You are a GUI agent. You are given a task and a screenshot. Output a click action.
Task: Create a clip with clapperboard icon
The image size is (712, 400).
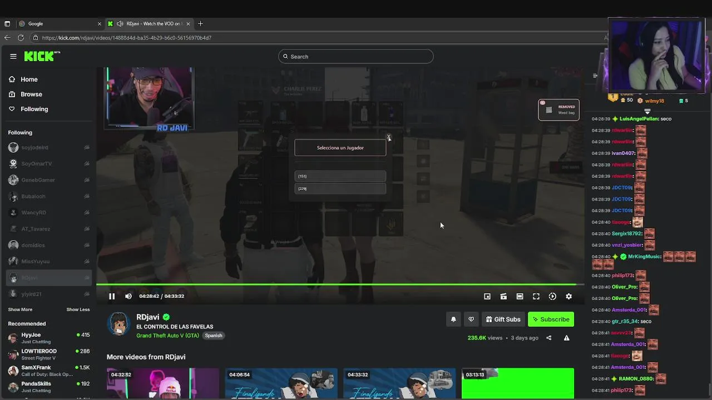pyautogui.click(x=503, y=297)
